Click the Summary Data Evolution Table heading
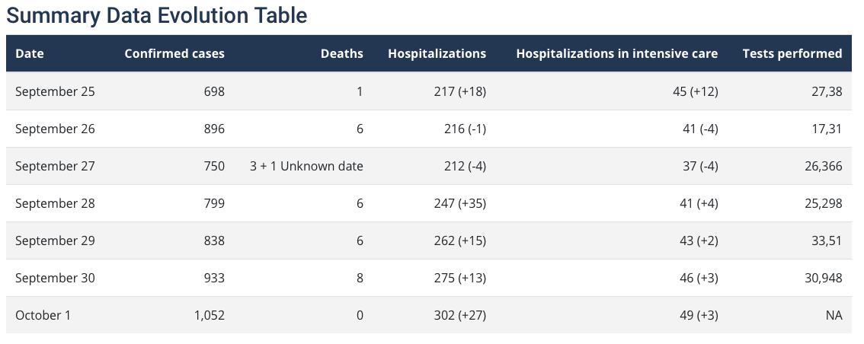Viewport: 864px width, 344px height. (157, 14)
